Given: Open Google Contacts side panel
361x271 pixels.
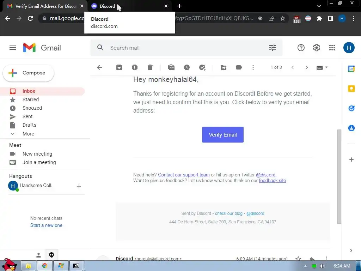Looking at the screenshot, I should click(351, 128).
